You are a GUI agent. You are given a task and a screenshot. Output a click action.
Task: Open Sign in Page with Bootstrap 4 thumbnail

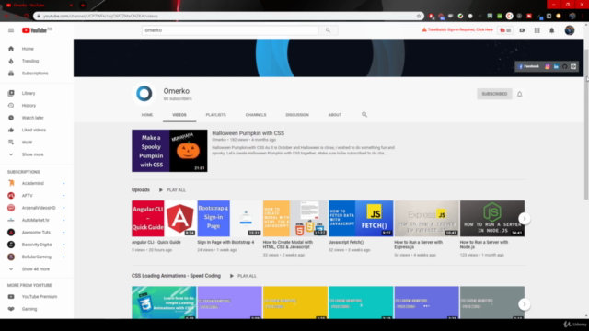229,219
